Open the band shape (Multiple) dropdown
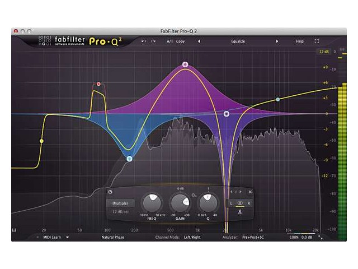 120,203
